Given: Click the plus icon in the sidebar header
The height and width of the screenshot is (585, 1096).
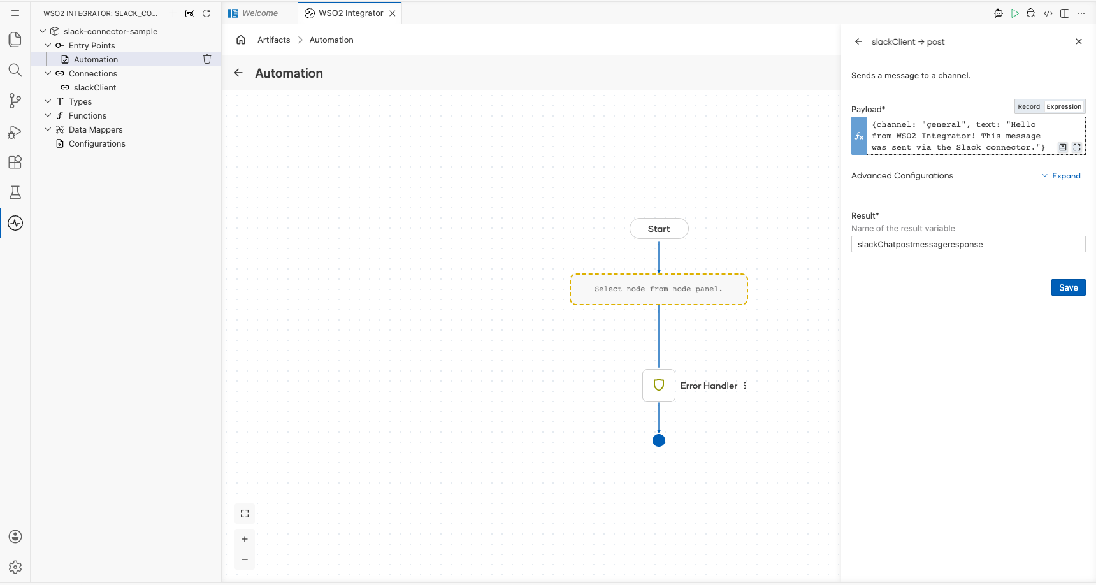Looking at the screenshot, I should [173, 13].
